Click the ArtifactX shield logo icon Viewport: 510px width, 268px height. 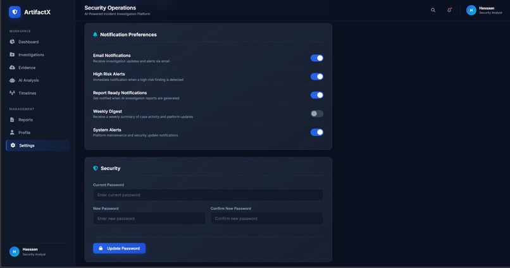tap(15, 12)
